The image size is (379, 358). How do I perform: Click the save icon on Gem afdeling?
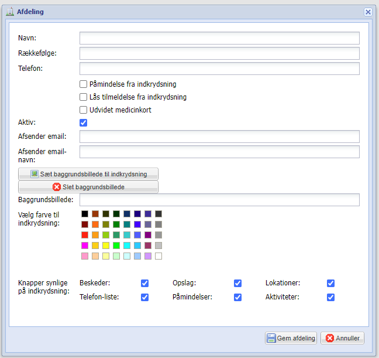tap(271, 338)
